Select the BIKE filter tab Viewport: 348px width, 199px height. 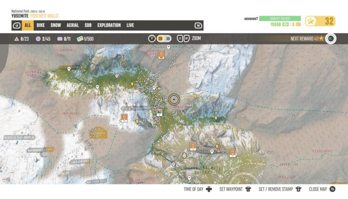[x=41, y=25]
